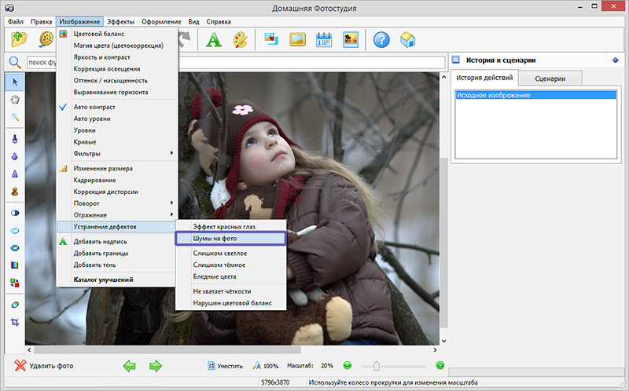Viewport: 629px width, 391px height.
Task: Switch to the Сценарии tab
Action: point(551,79)
